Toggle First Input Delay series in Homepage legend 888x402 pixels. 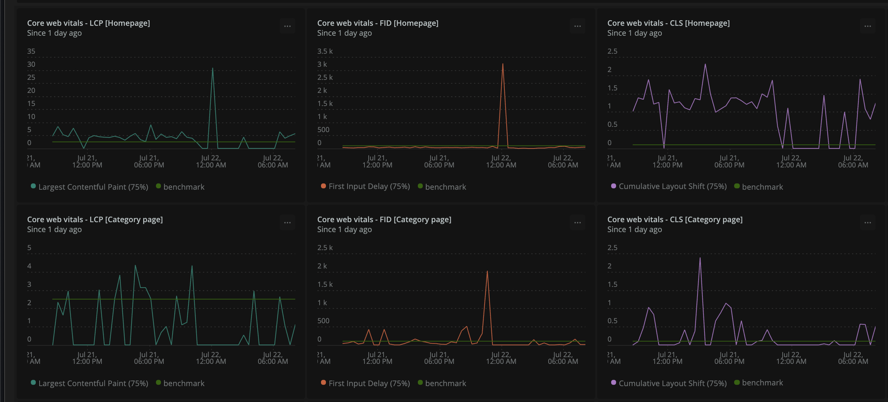point(369,187)
